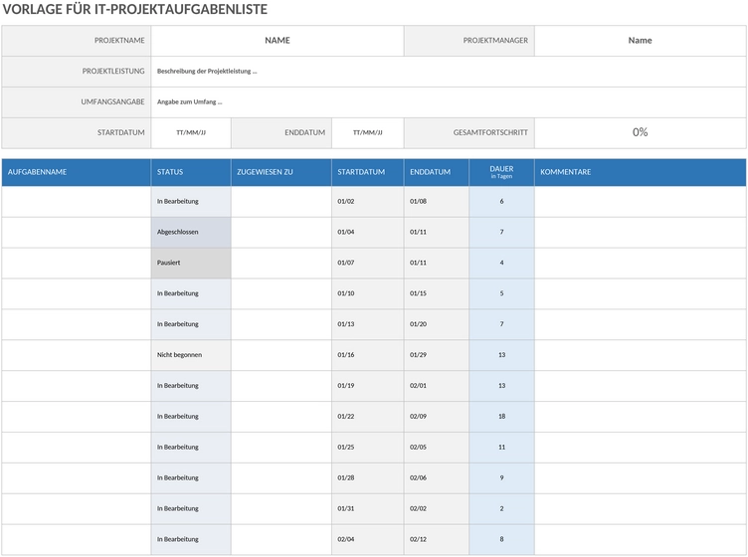Click the PROJEKTMANAGER label cell
Screen dimensions: 748x557
coord(468,41)
